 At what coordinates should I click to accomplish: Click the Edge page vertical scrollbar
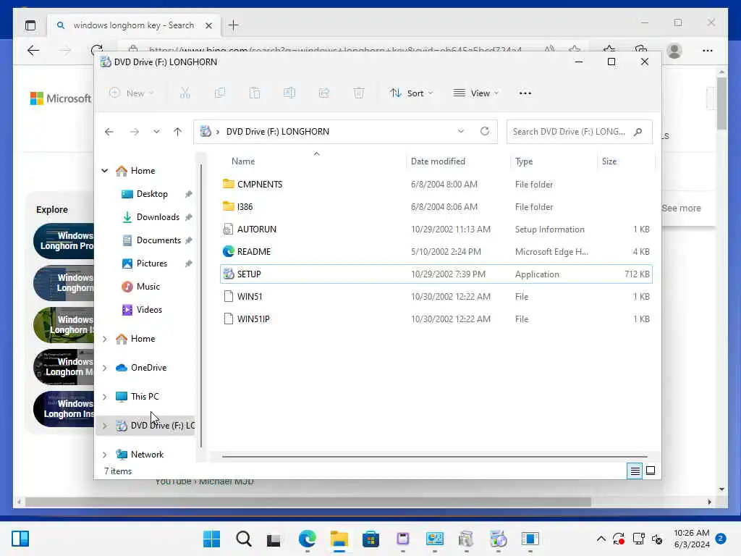click(721, 104)
